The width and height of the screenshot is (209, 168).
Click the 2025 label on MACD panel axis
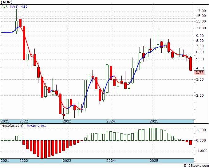[x=154, y=161]
